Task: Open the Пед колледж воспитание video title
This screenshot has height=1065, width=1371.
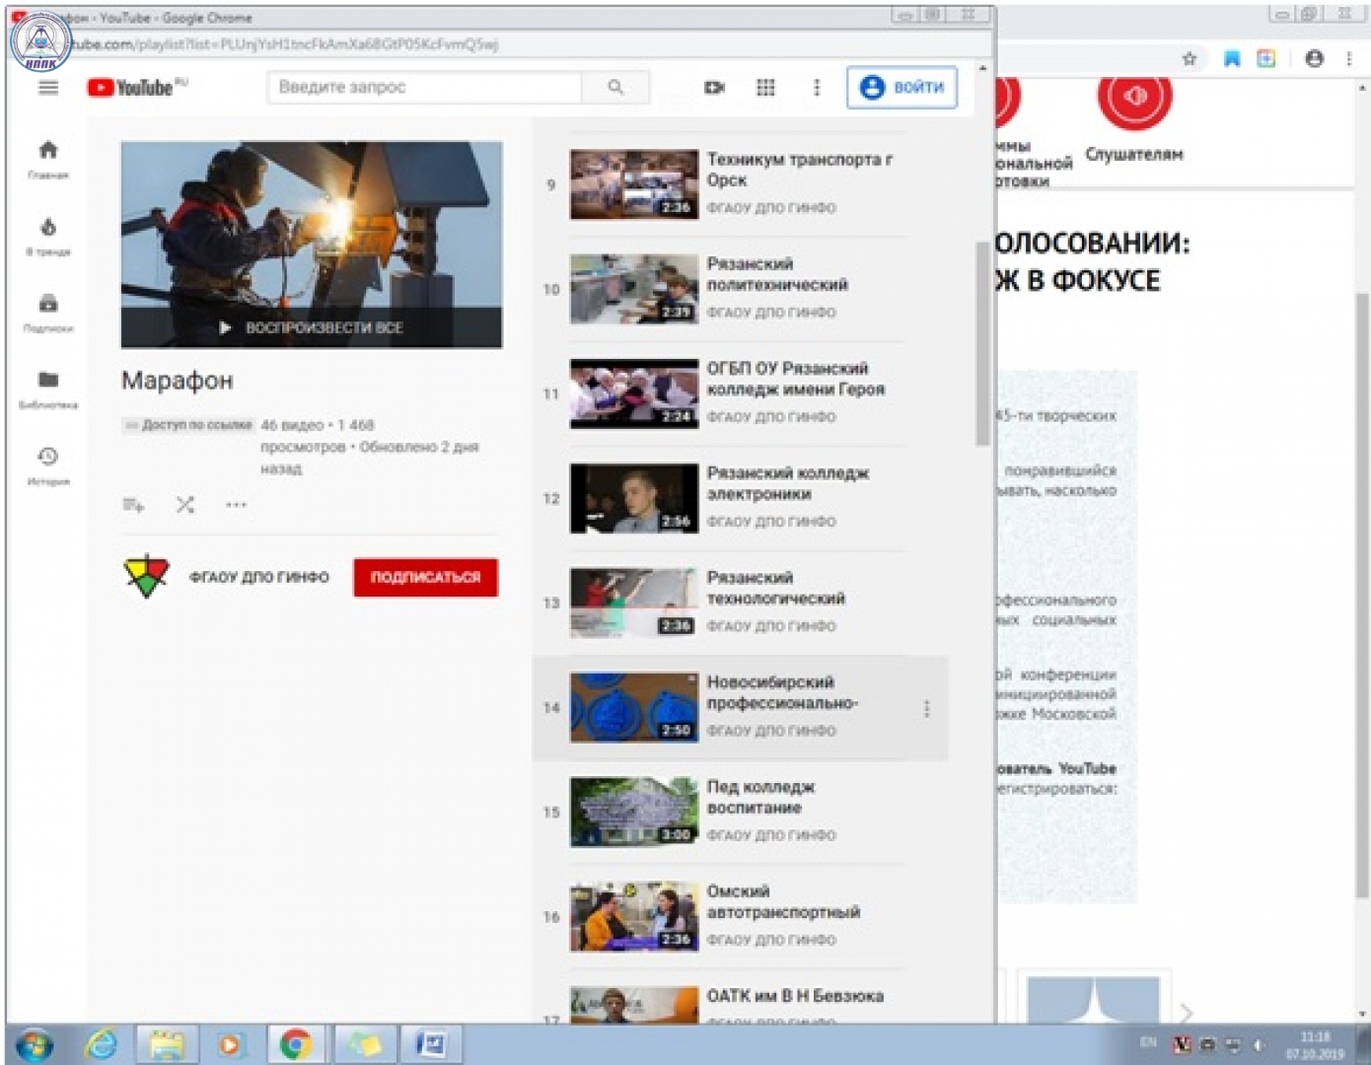Action: click(761, 797)
